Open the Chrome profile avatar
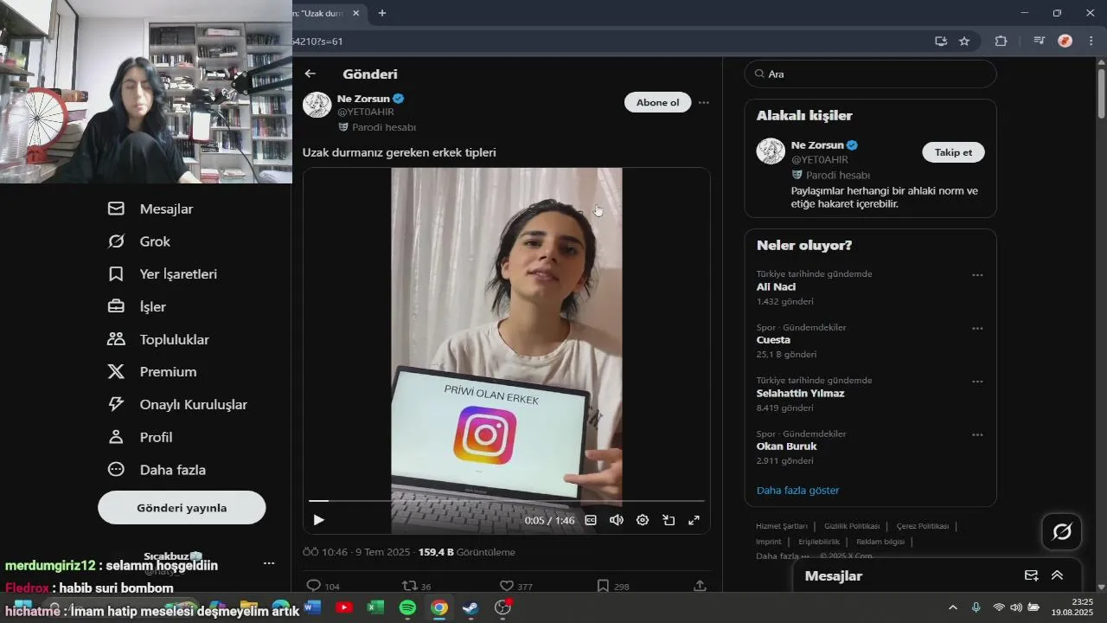 1065,41
